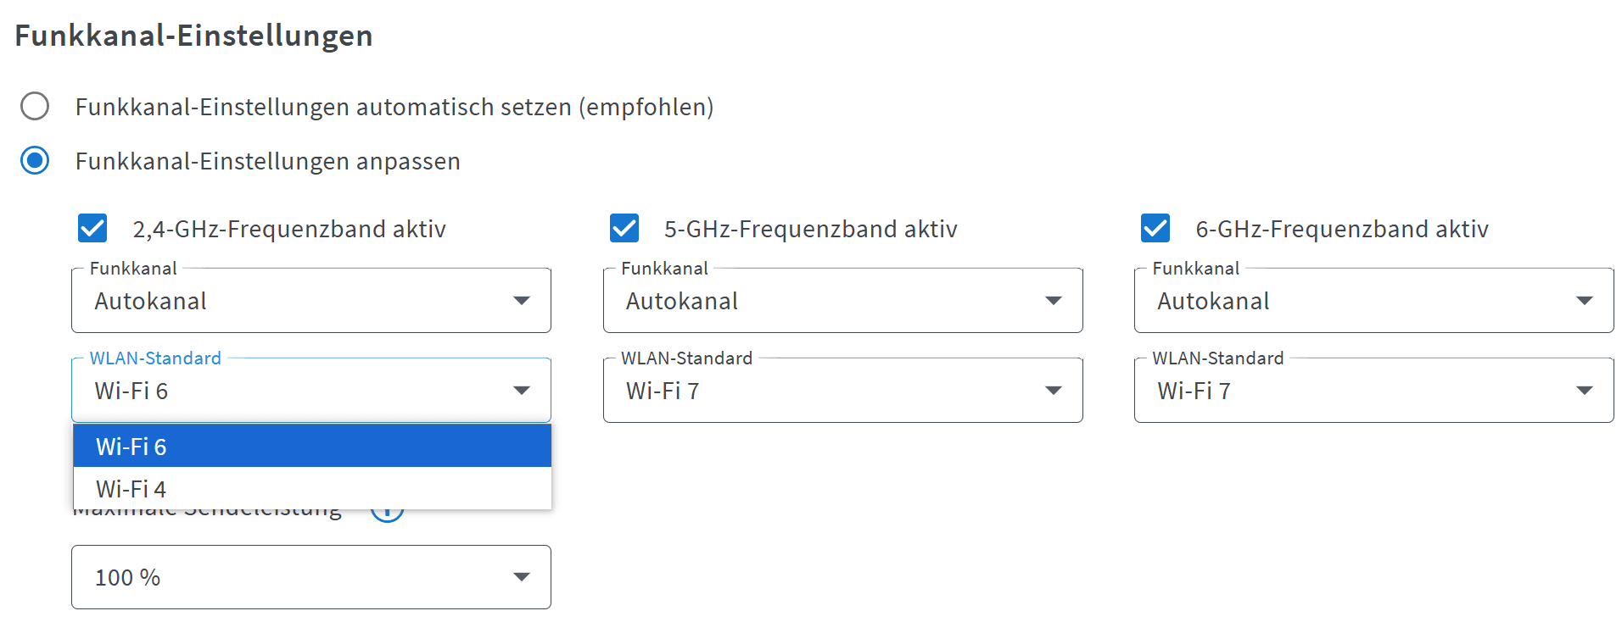Click the Funkkanal-Einstellungen anpassen label text
The width and height of the screenshot is (1622, 622).
(x=268, y=161)
